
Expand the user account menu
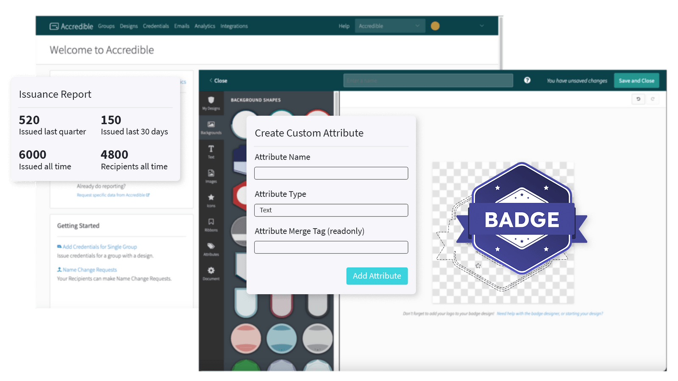[x=481, y=26]
